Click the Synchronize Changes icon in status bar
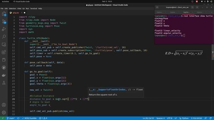The image size is (214, 120). pos(18,118)
